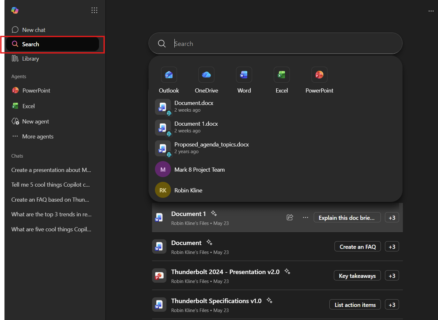Click 'Key takeaways' button
The image size is (438, 320).
click(x=357, y=276)
